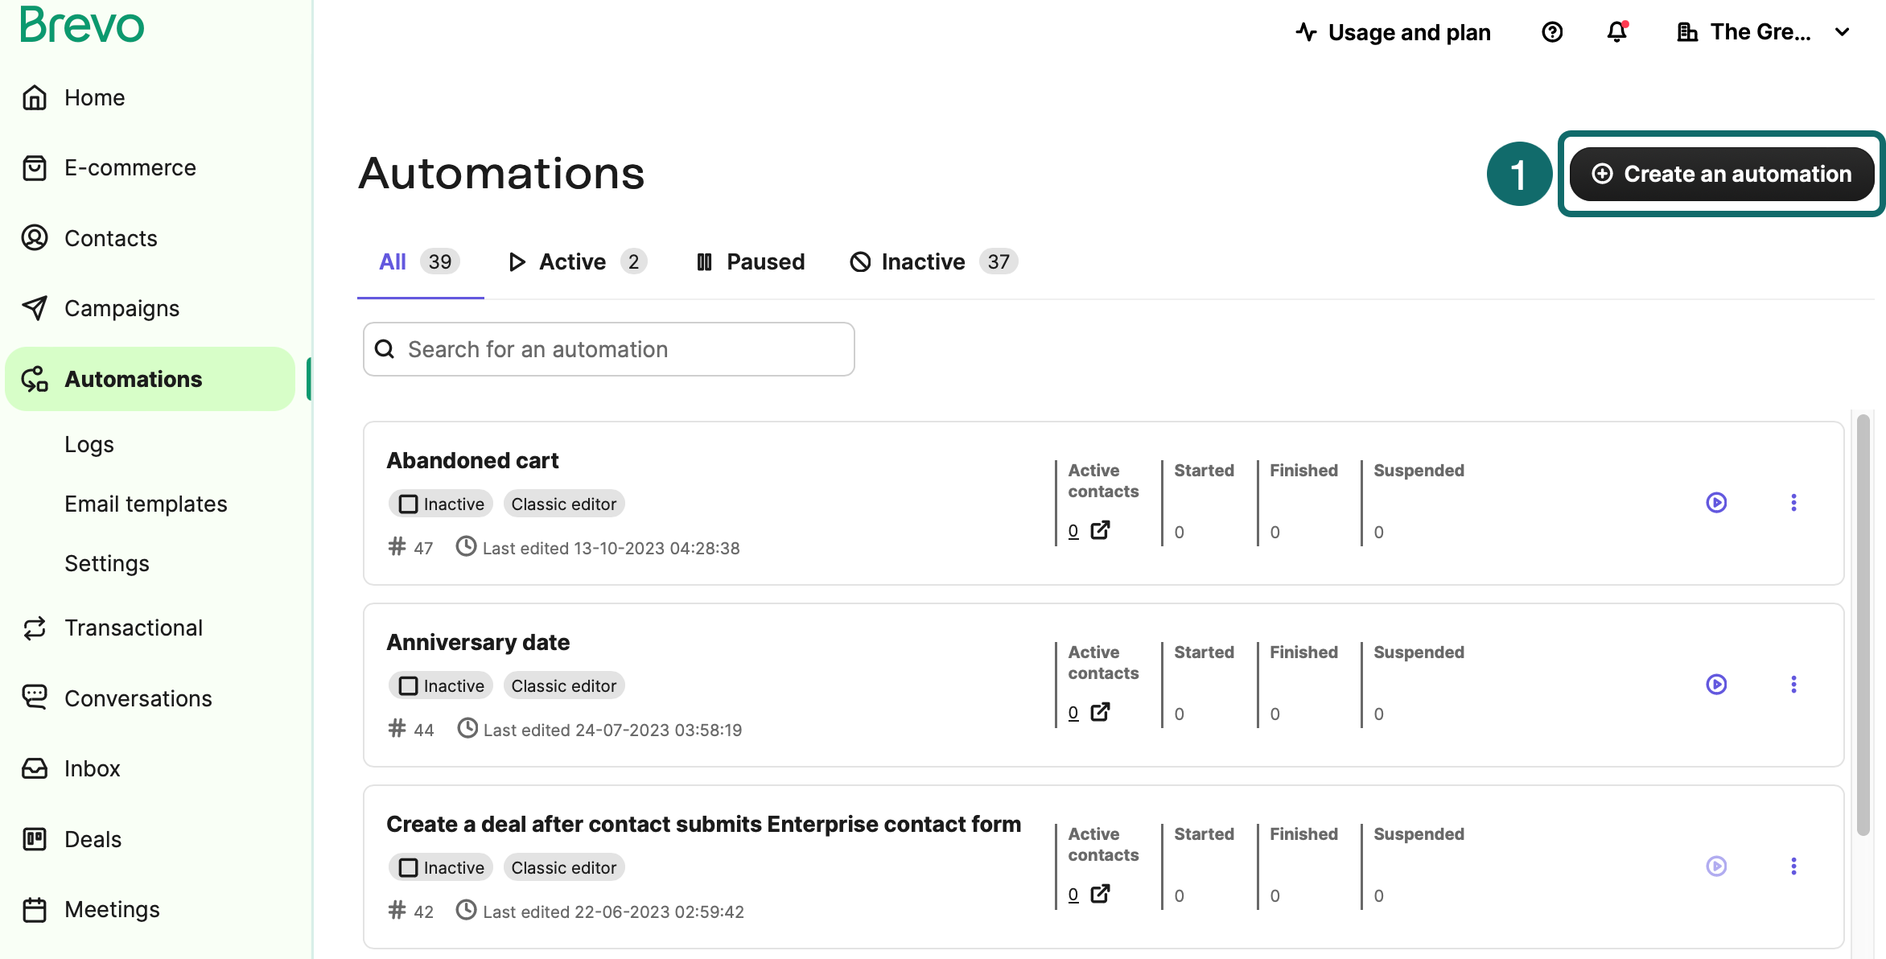Image resolution: width=1886 pixels, height=959 pixels.
Task: Click the Search for an automation field
Action: pos(609,349)
